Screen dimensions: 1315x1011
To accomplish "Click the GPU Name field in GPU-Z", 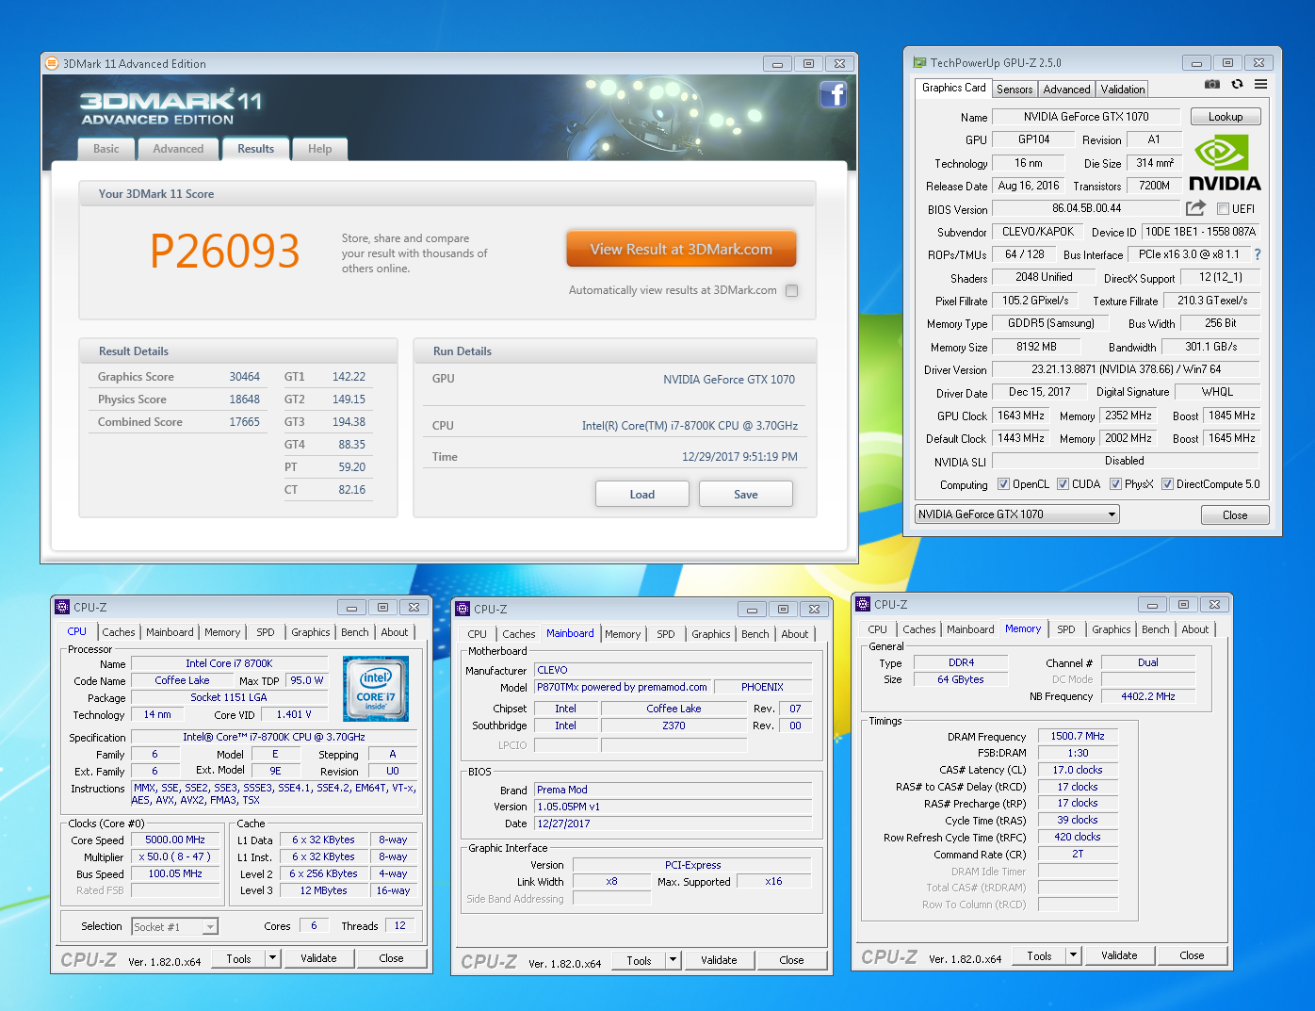I will (x=1086, y=117).
